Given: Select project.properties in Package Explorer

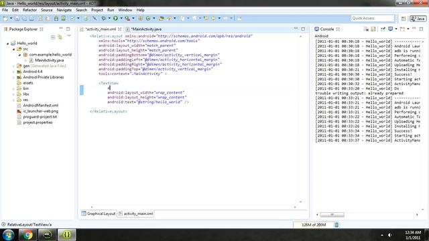Looking at the screenshot, I should (x=38, y=123).
